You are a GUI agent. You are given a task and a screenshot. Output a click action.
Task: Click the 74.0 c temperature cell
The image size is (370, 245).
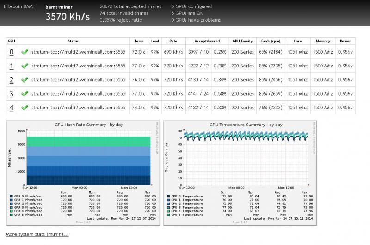pos(139,108)
